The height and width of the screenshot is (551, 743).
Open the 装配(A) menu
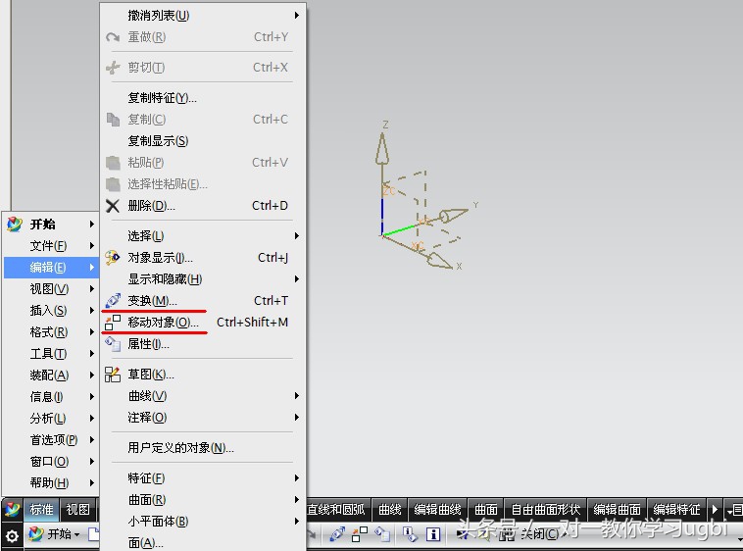(x=51, y=376)
